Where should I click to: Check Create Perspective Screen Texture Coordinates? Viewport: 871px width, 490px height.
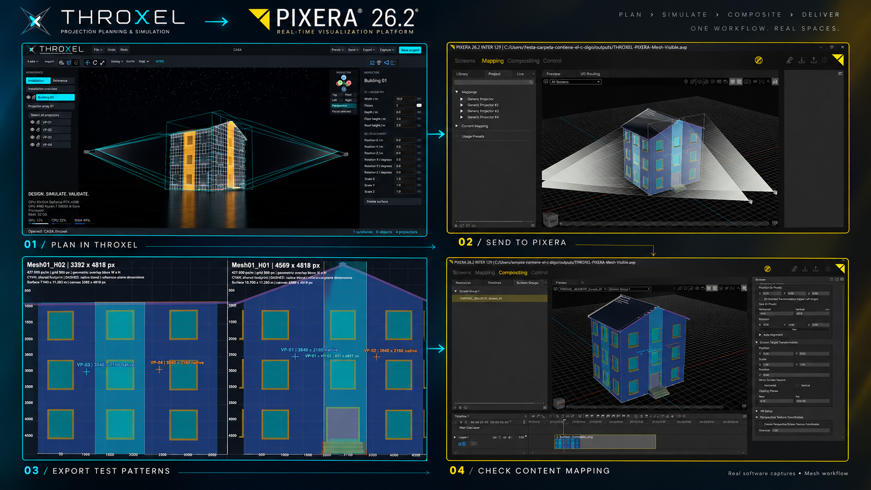coord(761,424)
